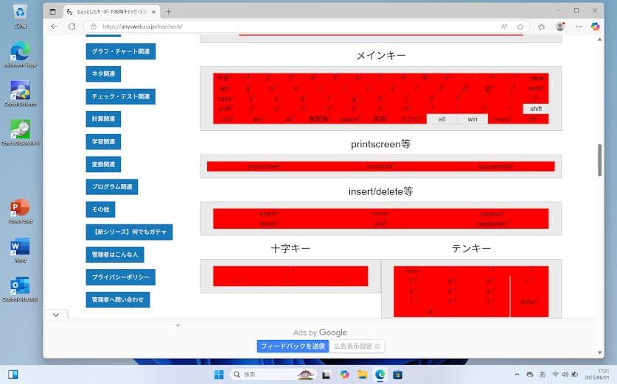The height and width of the screenshot is (384, 617).
Task: Open Copilot from the taskbar
Action: point(345,374)
